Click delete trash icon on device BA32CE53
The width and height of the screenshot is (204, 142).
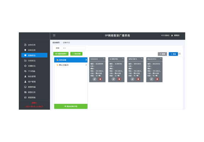[x=157, y=79]
